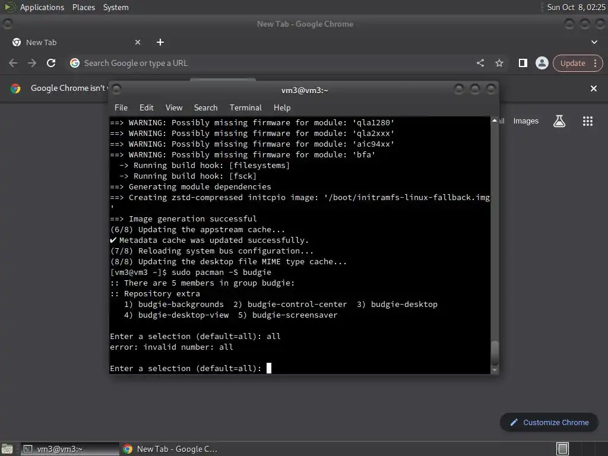The height and width of the screenshot is (456, 608).
Task: Open Chrome side panel icon
Action: pyautogui.click(x=522, y=63)
